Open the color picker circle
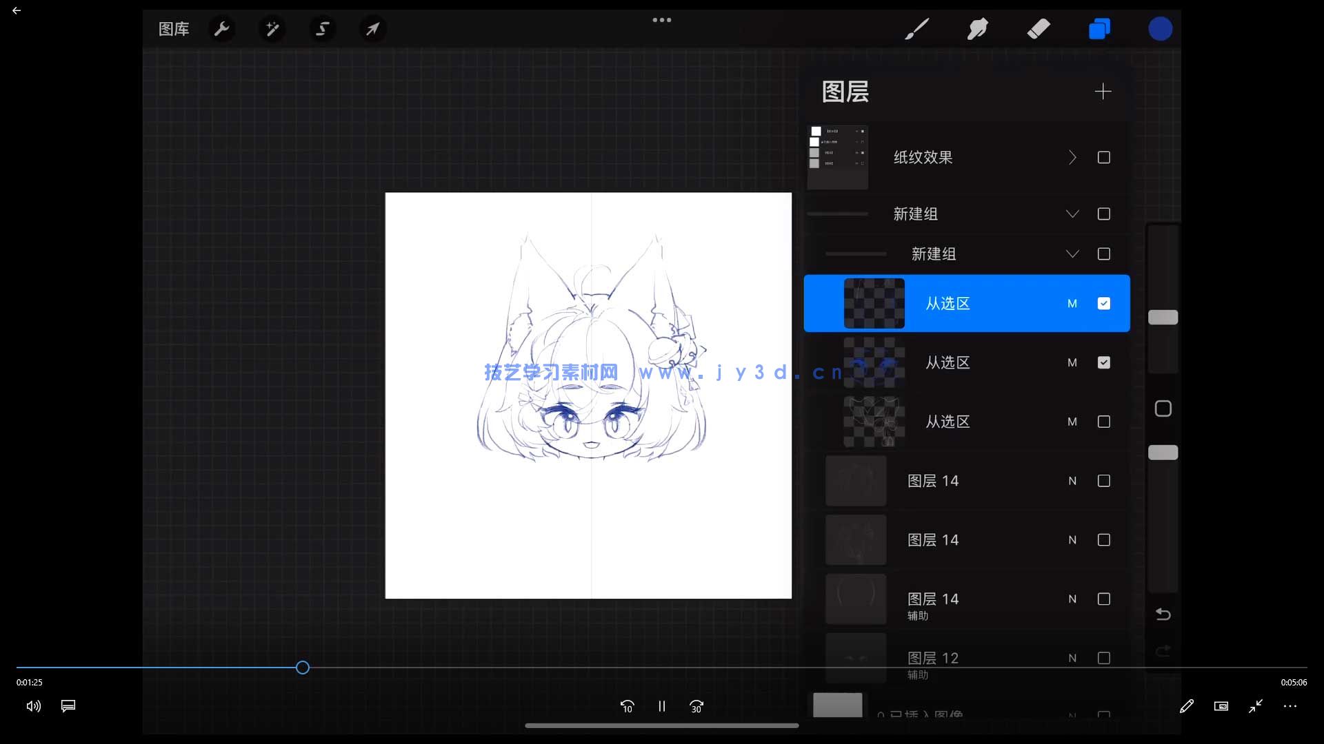The width and height of the screenshot is (1324, 744). pos(1161,29)
